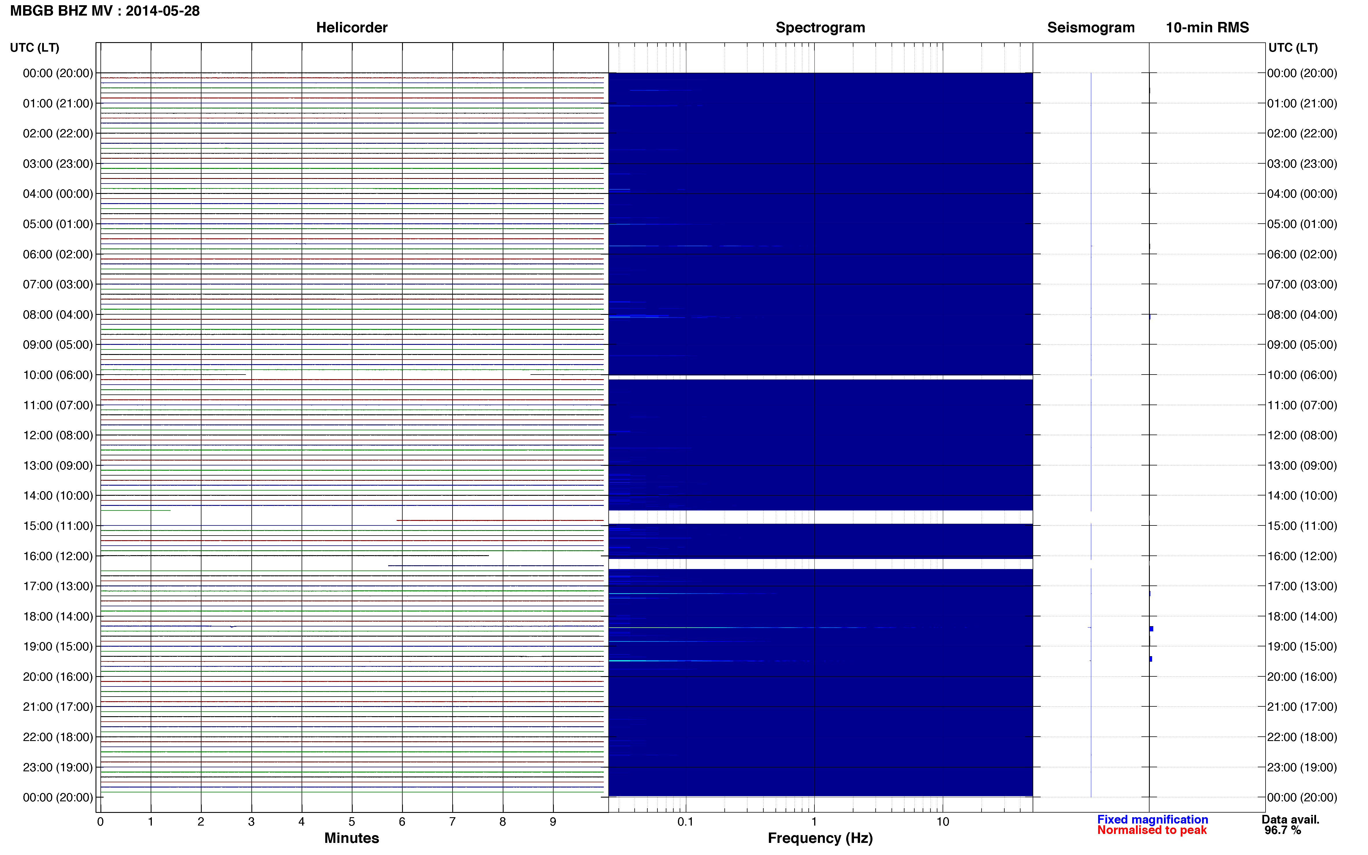Click the short green helicorder trace before the 15:00 gap
Viewport: 1368px width, 855px height.
136,511
